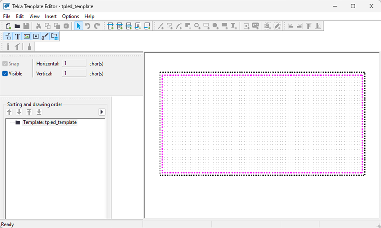Open the File menu
Image resolution: width=381 pixels, height=228 pixels.
coord(7,16)
